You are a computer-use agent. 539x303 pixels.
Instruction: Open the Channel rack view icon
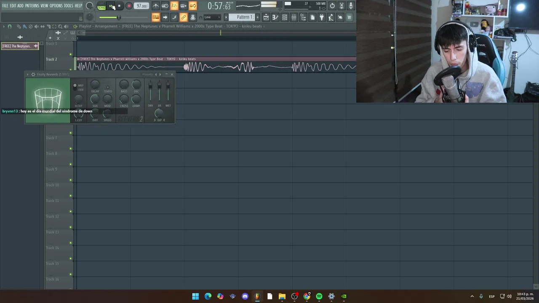[x=285, y=17]
